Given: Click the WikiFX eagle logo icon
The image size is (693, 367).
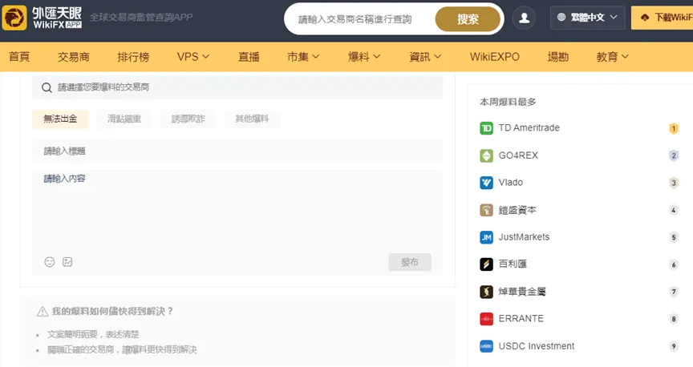Looking at the screenshot, I should point(14,18).
